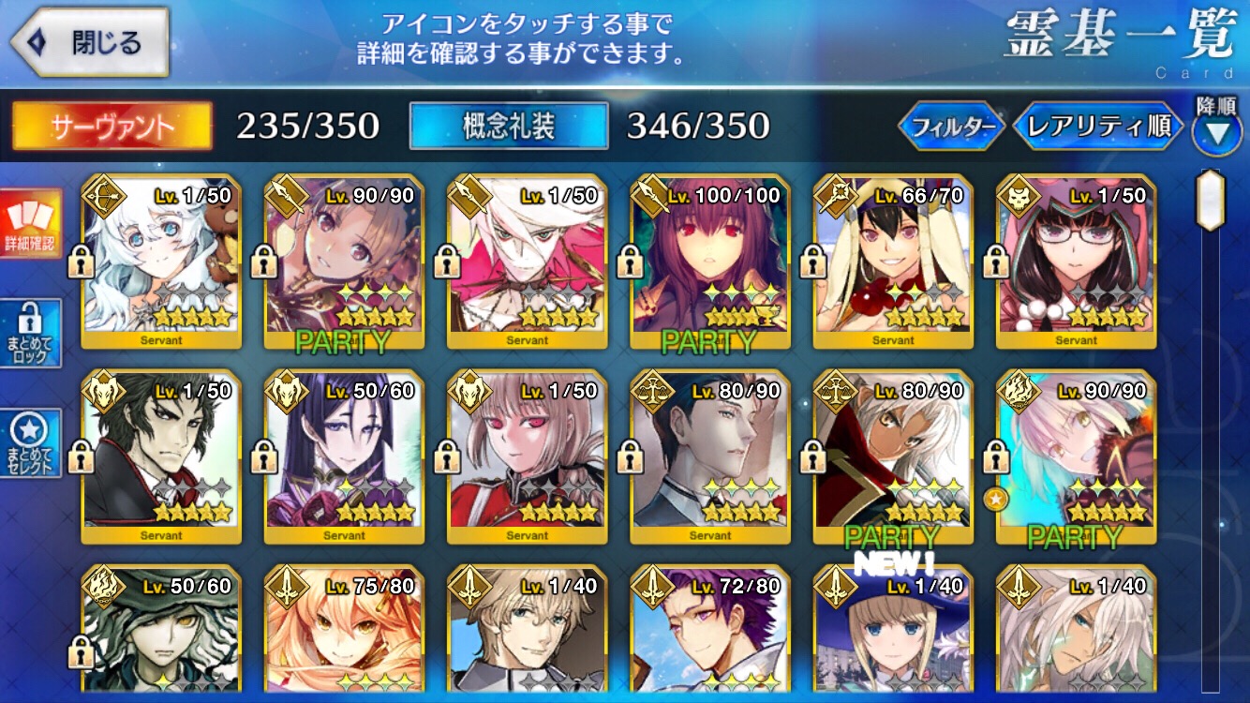Image resolution: width=1250 pixels, height=703 pixels.
Task: Click the vertical scrollbar handle
Action: click(x=1212, y=201)
